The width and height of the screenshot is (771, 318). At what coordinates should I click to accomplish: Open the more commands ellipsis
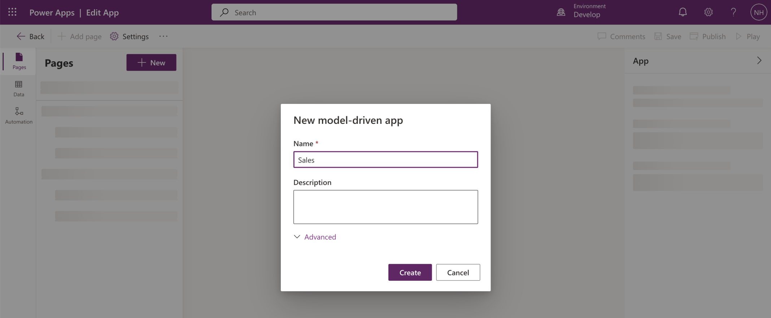(x=163, y=36)
